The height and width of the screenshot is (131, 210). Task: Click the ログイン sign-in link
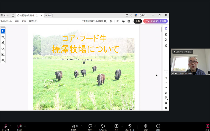tap(143, 15)
